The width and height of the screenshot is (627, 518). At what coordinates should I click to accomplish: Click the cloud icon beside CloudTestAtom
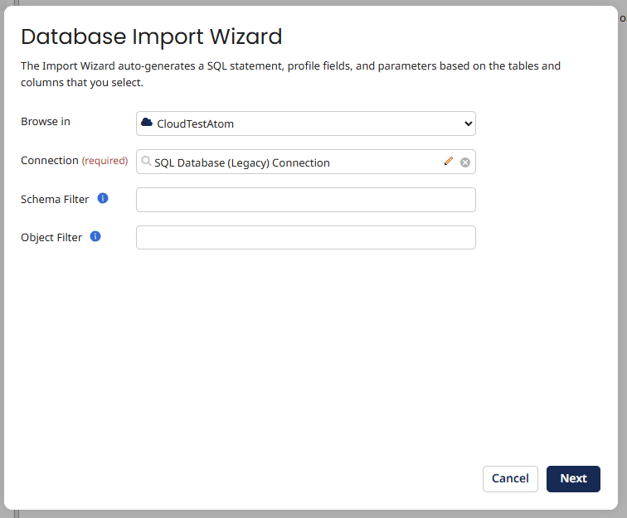pos(147,123)
